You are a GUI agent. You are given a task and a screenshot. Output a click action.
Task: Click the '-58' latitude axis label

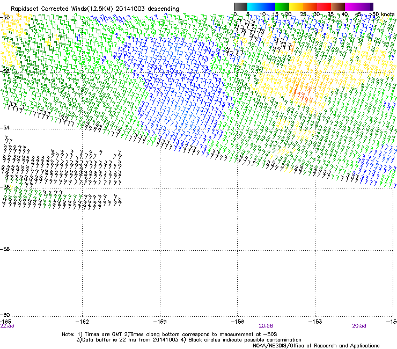click(5, 249)
